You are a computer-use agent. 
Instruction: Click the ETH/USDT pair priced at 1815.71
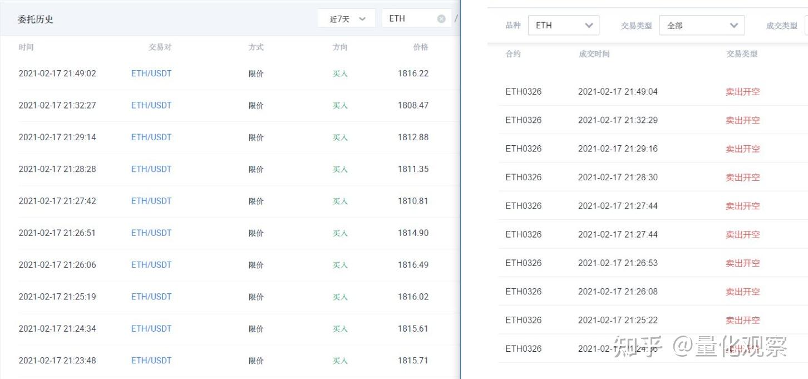coord(151,361)
